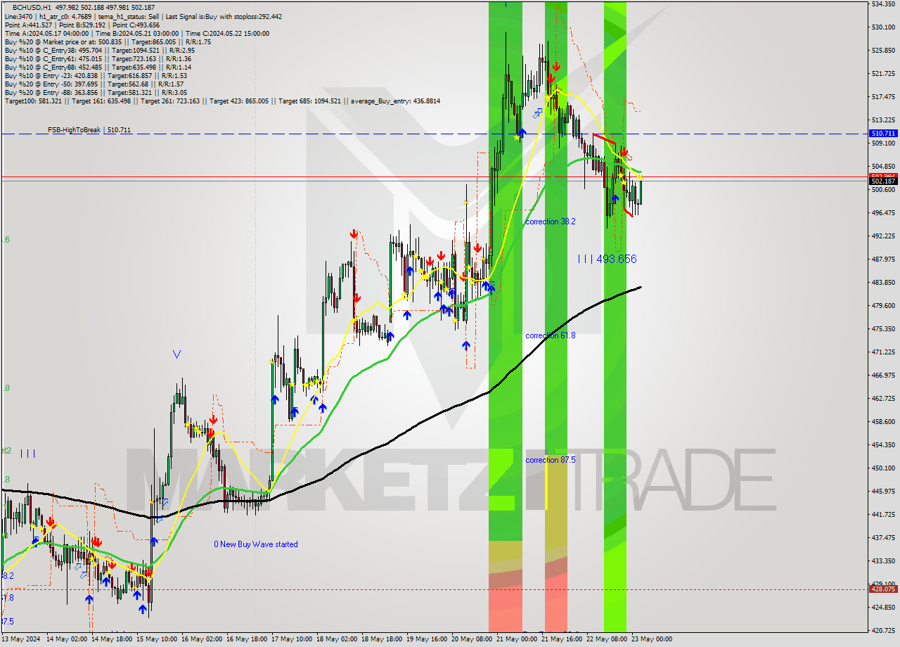The height and width of the screenshot is (647, 900).
Task: Click 458.600 on the price axis
Action: click(883, 421)
